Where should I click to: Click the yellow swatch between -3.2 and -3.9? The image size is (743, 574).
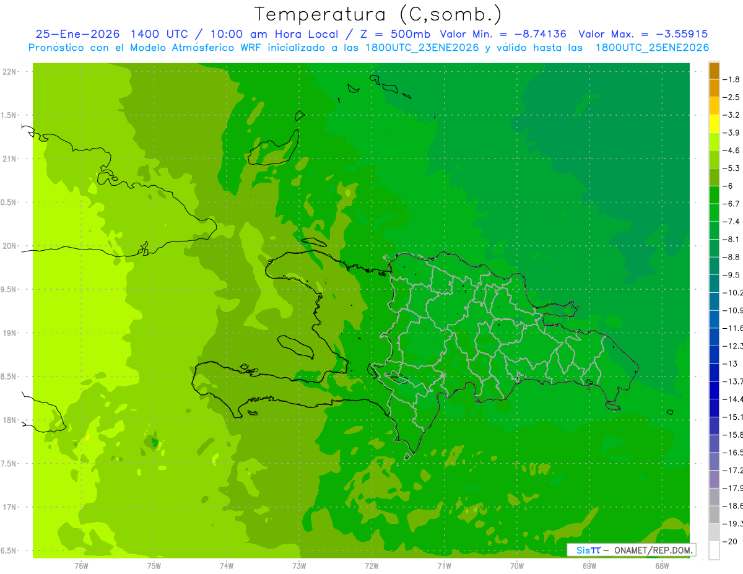tap(714, 124)
